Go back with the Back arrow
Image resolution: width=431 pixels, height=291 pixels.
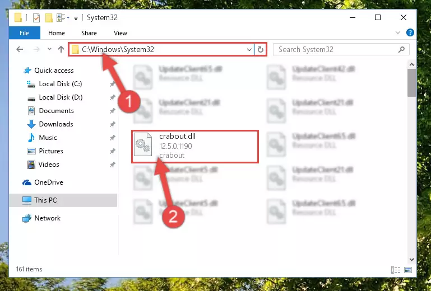[x=20, y=49]
